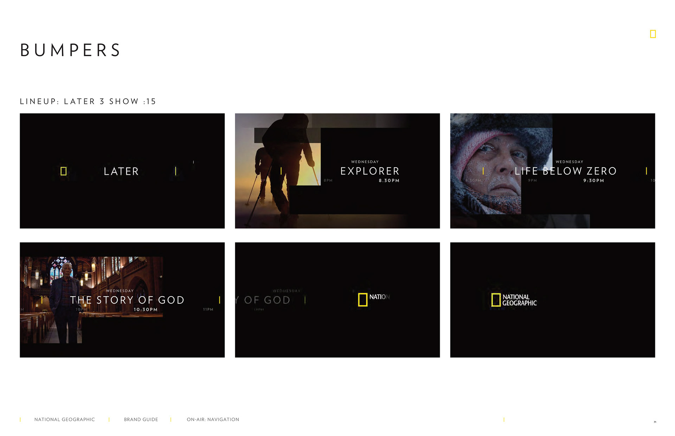Click the yellow rectangle next to NATIO text
Screen dimensions: 675x436
(x=362, y=300)
